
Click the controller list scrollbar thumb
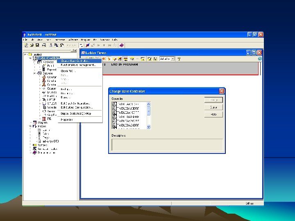pos(148,110)
